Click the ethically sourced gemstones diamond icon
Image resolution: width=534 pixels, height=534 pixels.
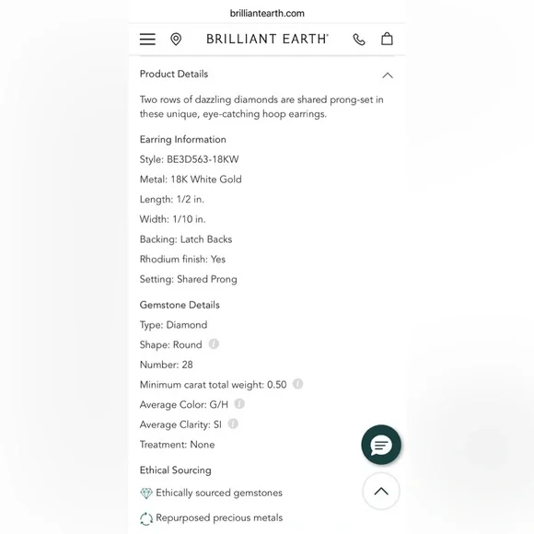pos(146,493)
